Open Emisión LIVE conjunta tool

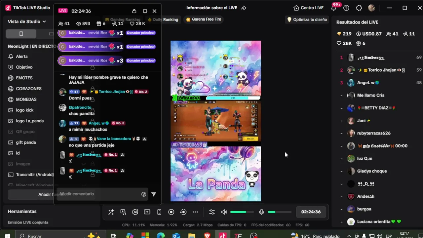tap(28, 222)
